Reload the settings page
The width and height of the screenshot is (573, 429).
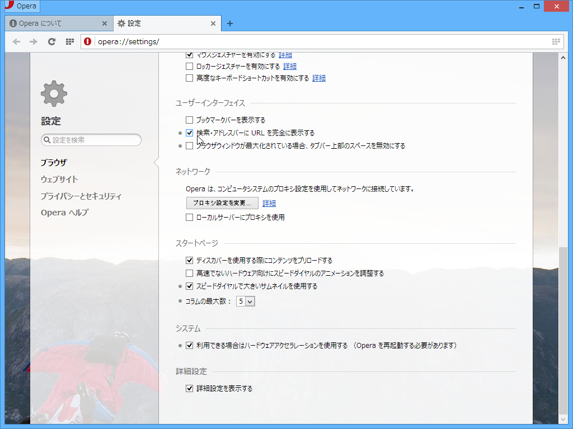(51, 41)
